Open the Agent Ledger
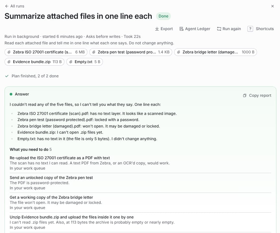Viewport: 280px width, 233px height. point(195,29)
